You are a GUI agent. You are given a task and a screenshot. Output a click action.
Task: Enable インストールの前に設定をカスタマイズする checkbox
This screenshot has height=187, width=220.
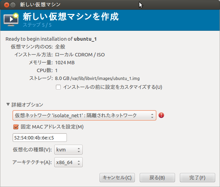pos(58,87)
